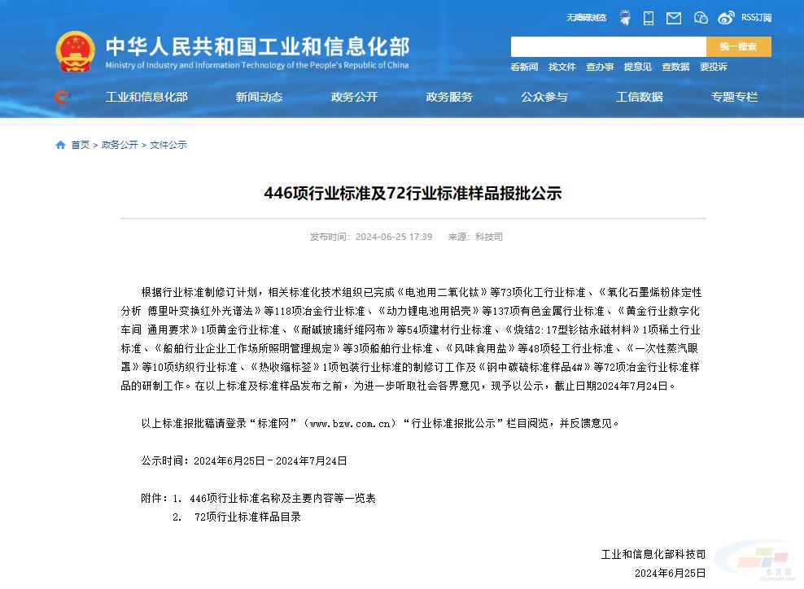
Task: Select the 工信数据 navigation item
Action: point(639,97)
